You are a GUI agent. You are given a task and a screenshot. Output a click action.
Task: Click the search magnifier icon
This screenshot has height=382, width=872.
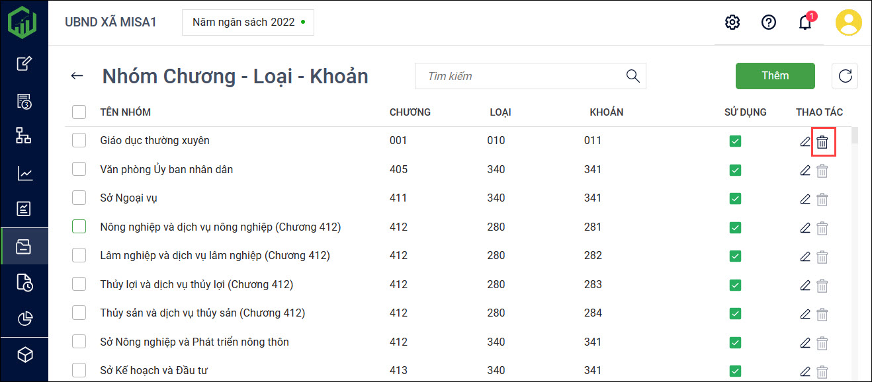point(632,76)
